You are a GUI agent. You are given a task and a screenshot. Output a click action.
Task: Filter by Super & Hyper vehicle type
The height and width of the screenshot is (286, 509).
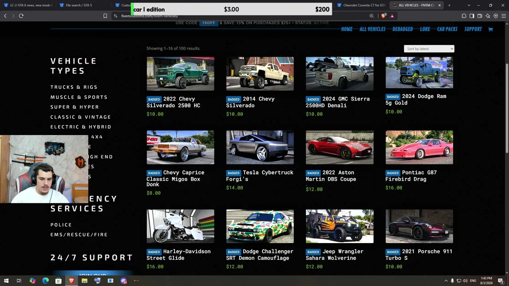[75, 107]
